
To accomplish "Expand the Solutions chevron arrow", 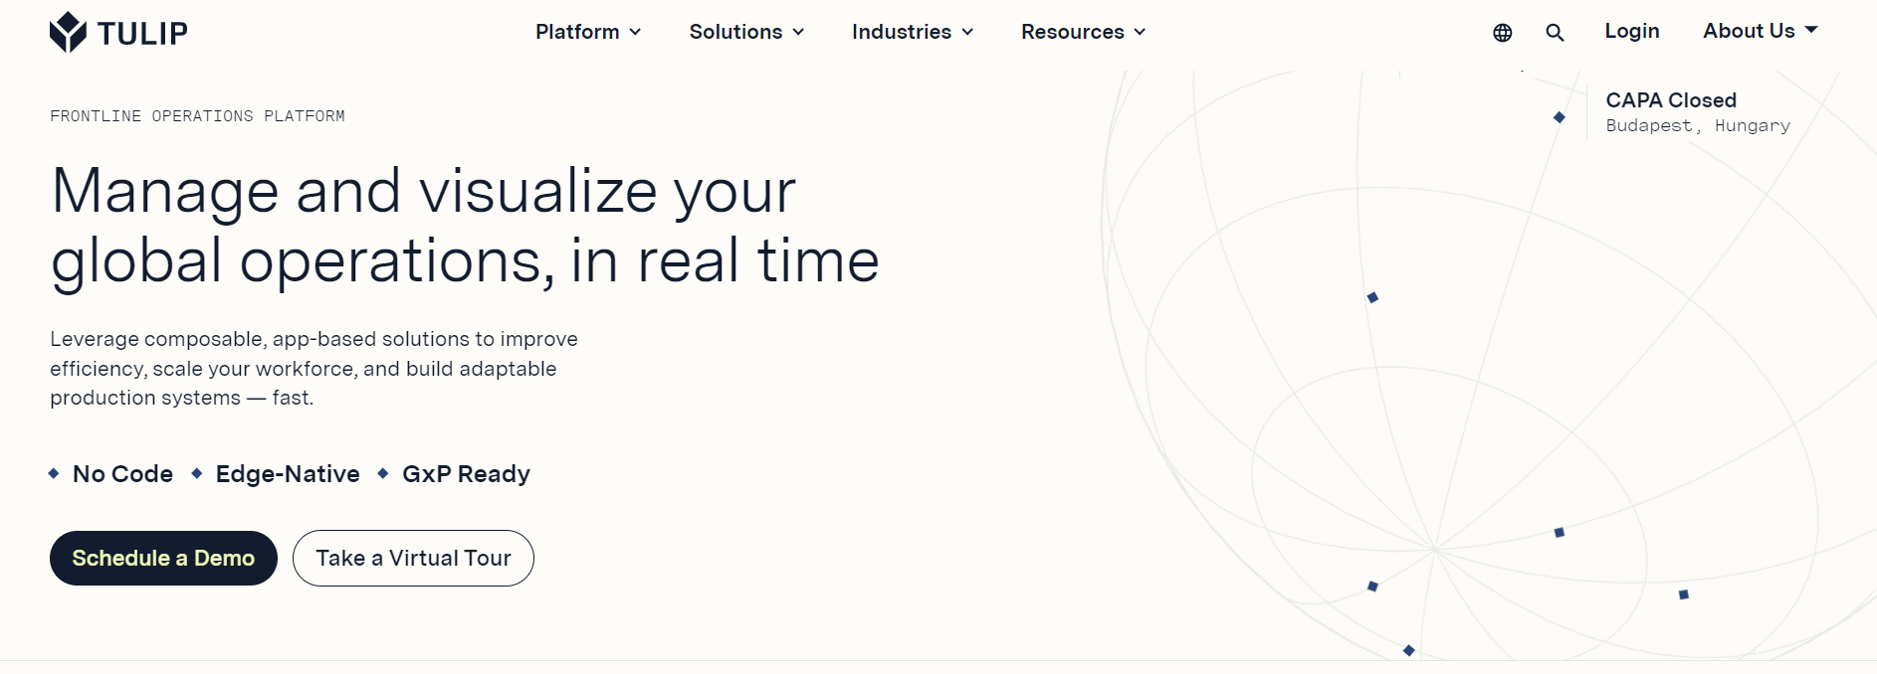I will [x=798, y=33].
